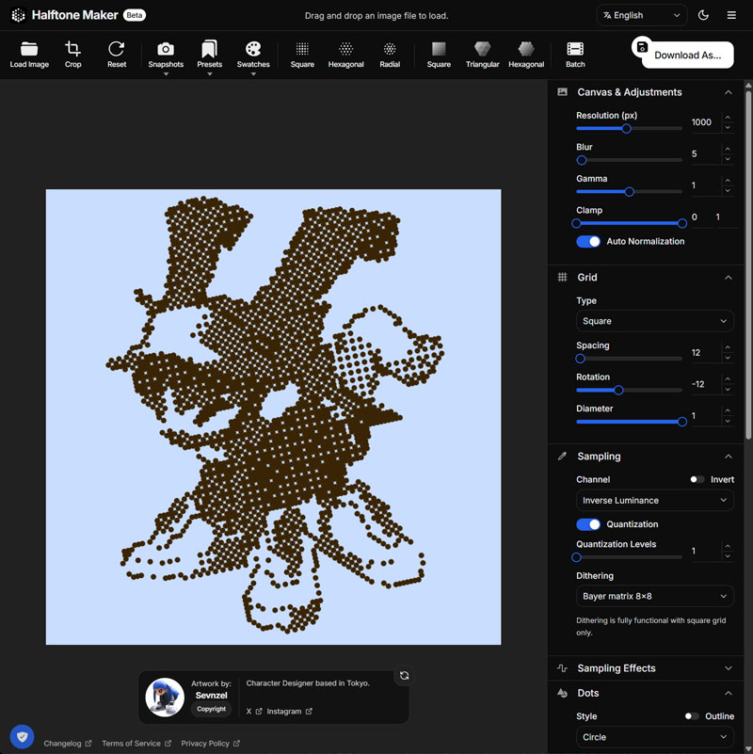This screenshot has width=753, height=754.
Task: Click the halftone preview canvas
Action: click(273, 416)
